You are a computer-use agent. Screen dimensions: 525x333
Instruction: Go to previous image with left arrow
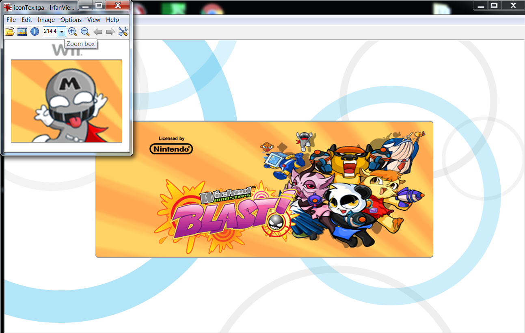point(97,32)
